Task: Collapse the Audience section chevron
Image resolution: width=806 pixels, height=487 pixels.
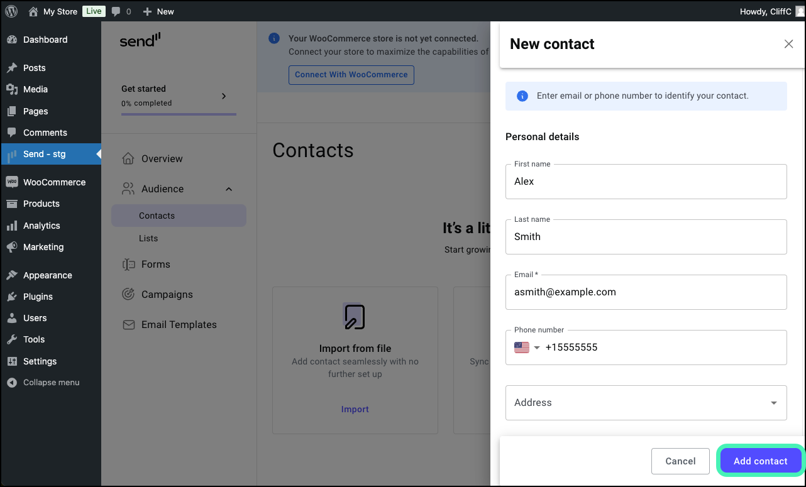Action: (229, 189)
